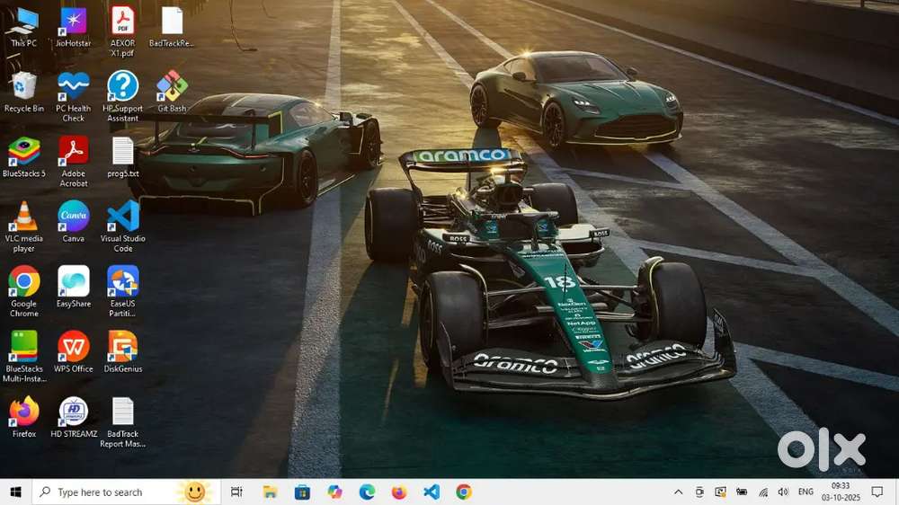The width and height of the screenshot is (899, 505).
Task: Click the Visual Studio Code desktop icon
Action: click(123, 217)
